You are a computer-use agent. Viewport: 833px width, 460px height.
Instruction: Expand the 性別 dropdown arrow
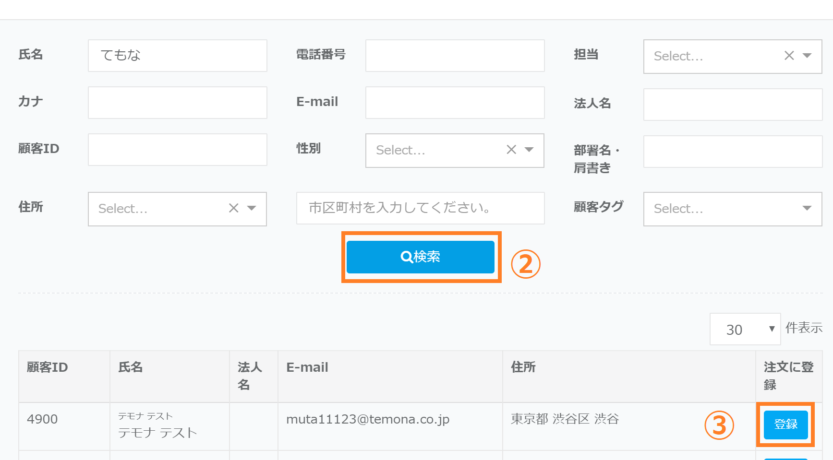(x=529, y=150)
